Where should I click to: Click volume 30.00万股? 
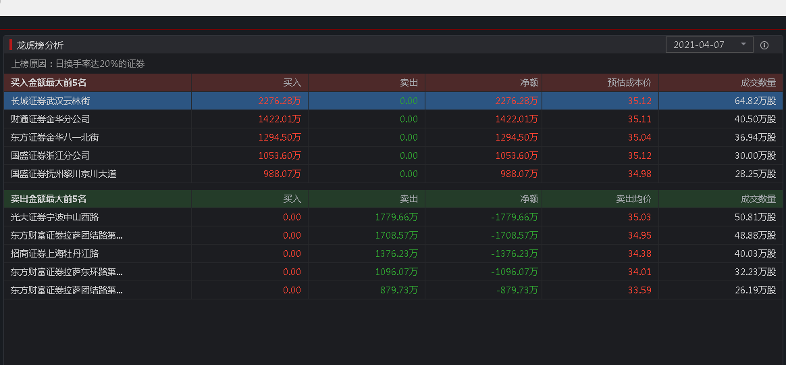pos(756,155)
